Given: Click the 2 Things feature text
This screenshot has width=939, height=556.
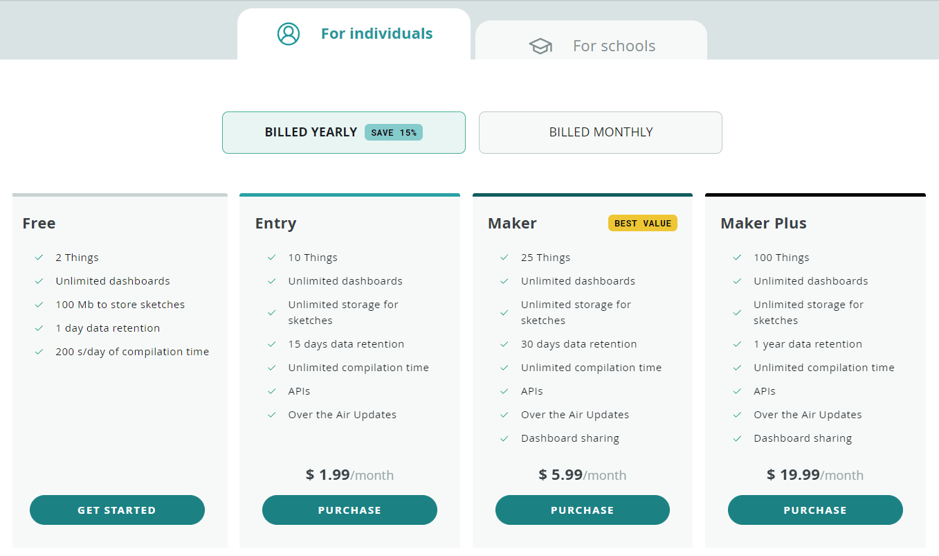Looking at the screenshot, I should 78,258.
